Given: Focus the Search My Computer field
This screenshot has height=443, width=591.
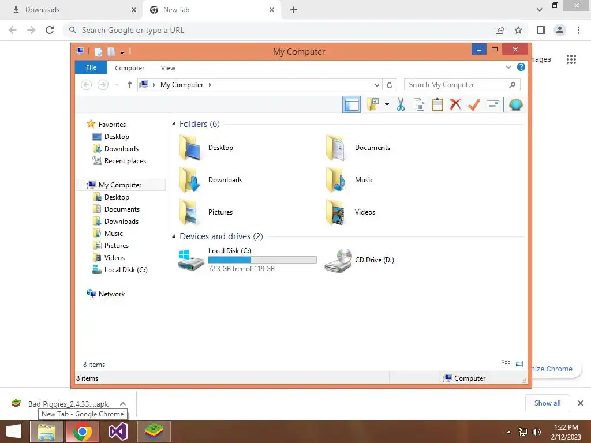Looking at the screenshot, I should [462, 85].
